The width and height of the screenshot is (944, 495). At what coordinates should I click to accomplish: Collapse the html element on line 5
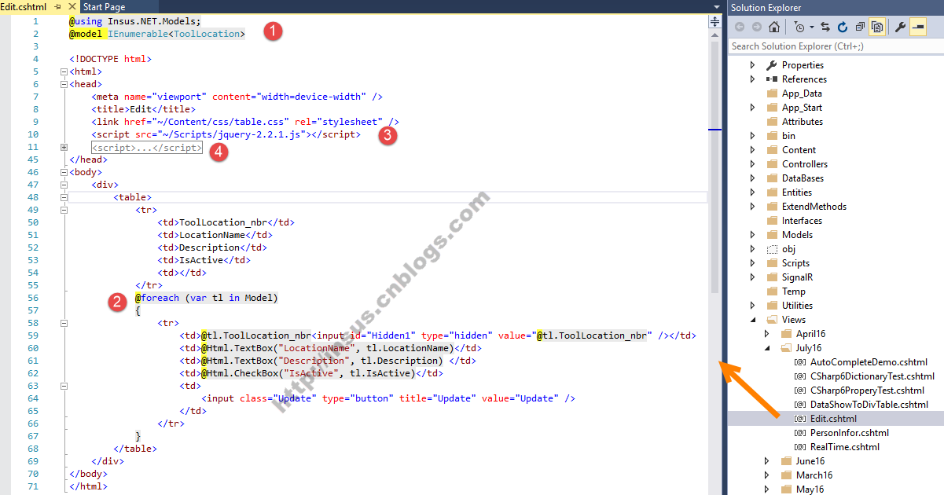click(x=64, y=71)
